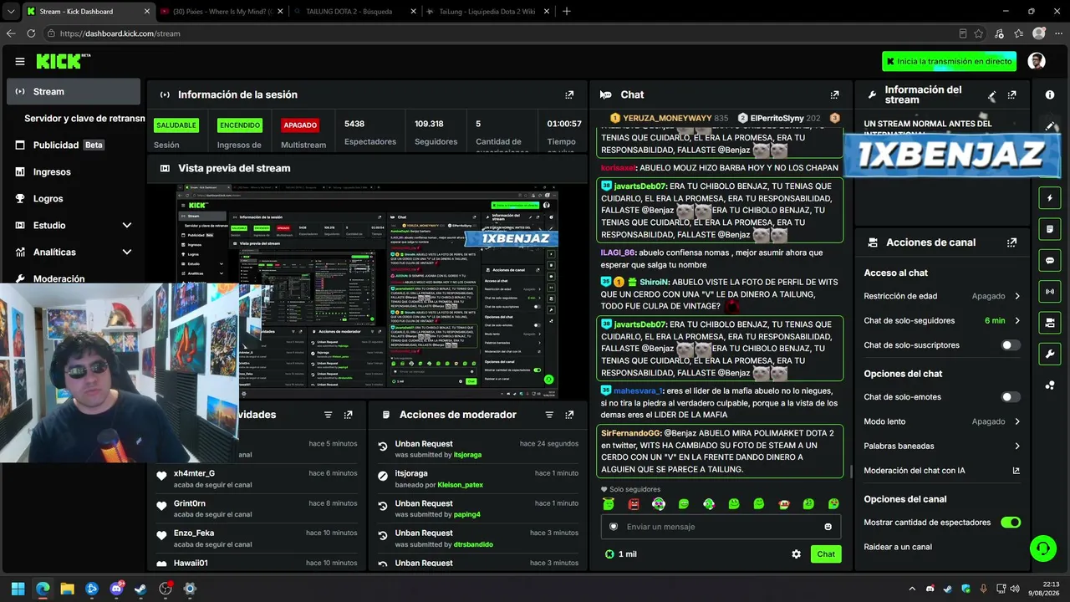Viewport: 1070px width, 602px height.
Task: Click the lightning bolt sidebar icon
Action: [x=1050, y=198]
